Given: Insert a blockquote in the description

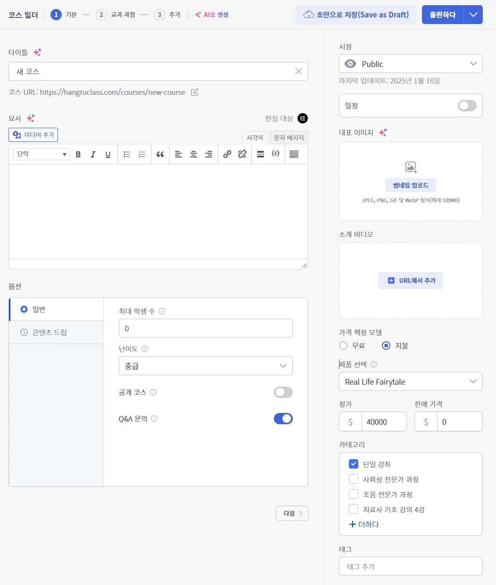Looking at the screenshot, I should coord(160,154).
